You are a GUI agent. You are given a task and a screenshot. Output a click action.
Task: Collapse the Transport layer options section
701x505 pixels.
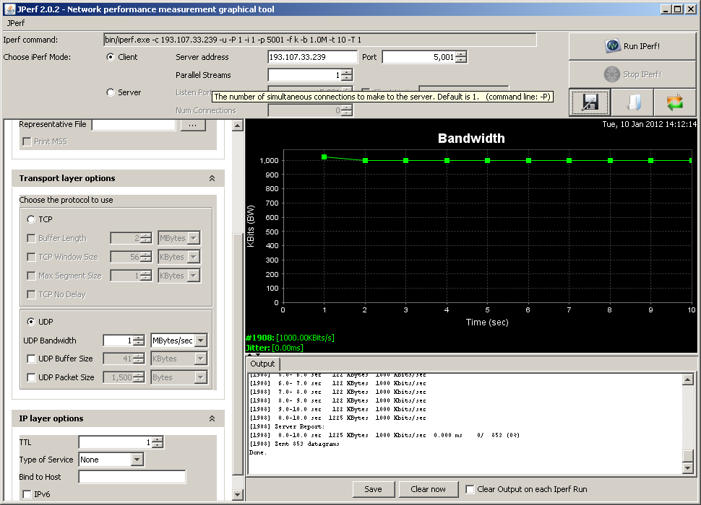pyautogui.click(x=212, y=178)
